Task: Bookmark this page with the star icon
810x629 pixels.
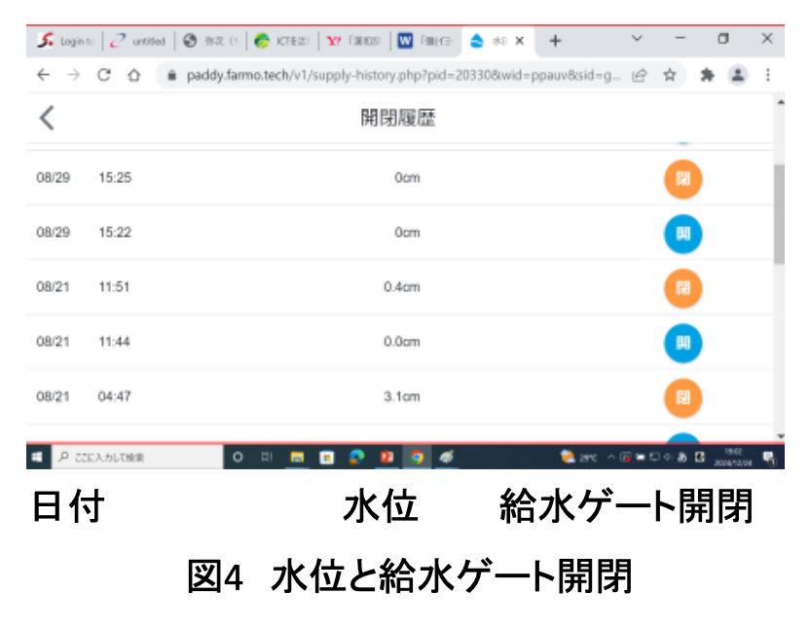Action: tap(670, 75)
